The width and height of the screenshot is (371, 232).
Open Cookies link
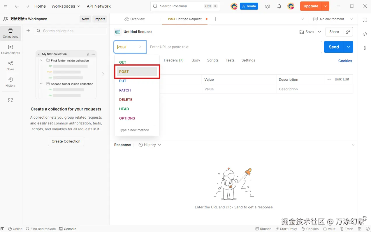[345, 61]
